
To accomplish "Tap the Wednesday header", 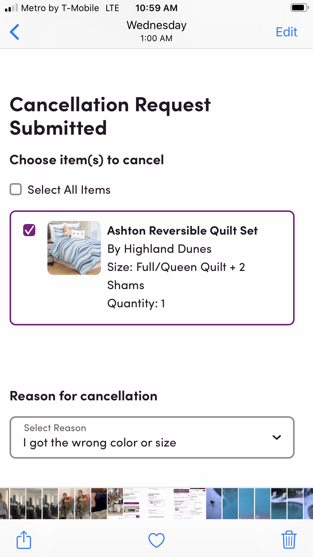I will tap(156, 25).
